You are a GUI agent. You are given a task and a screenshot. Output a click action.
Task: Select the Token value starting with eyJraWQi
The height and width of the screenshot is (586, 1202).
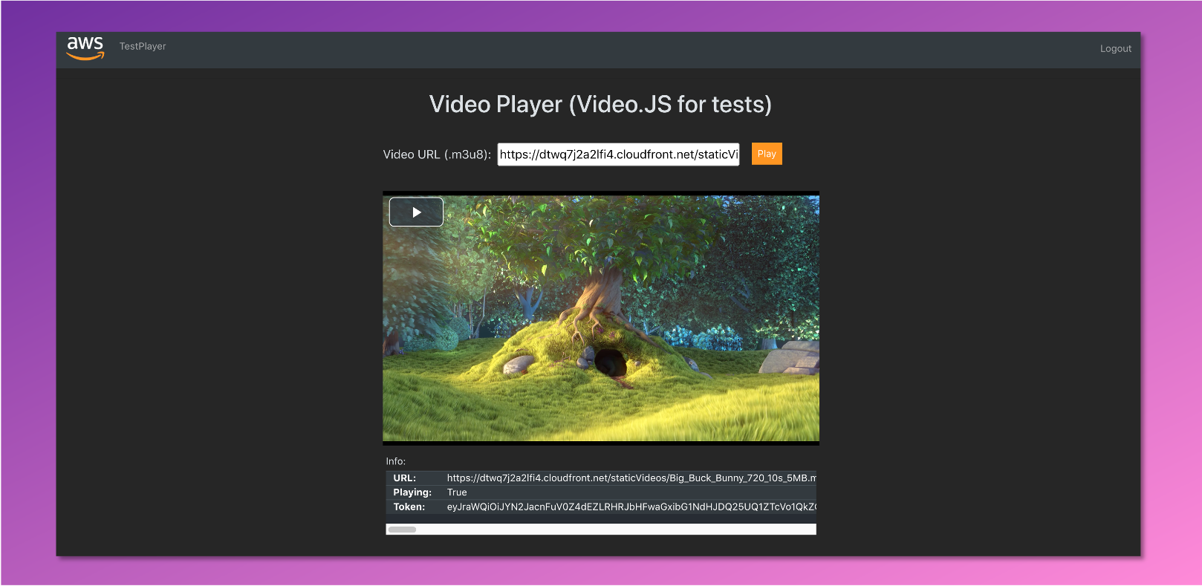[x=631, y=507]
